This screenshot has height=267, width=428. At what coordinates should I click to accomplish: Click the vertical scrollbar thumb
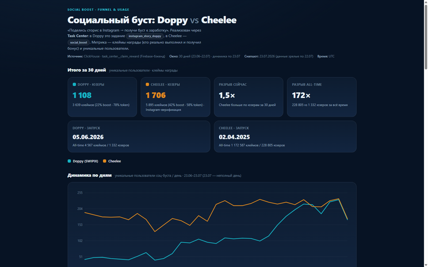(x=426, y=37)
